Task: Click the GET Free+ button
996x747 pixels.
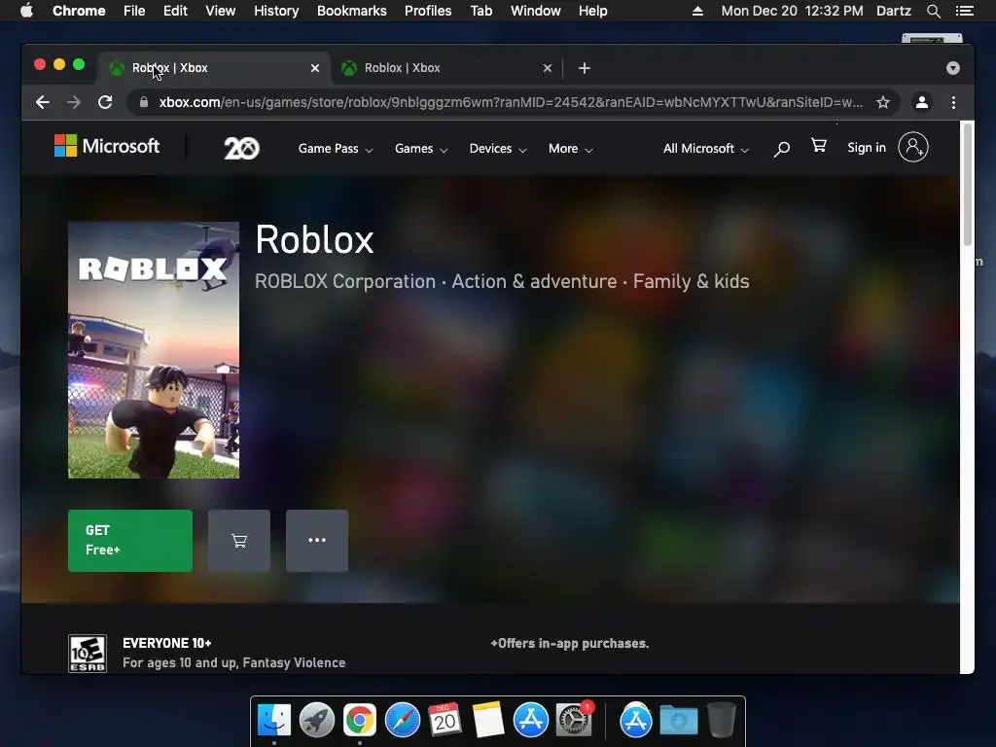Action: 130,541
